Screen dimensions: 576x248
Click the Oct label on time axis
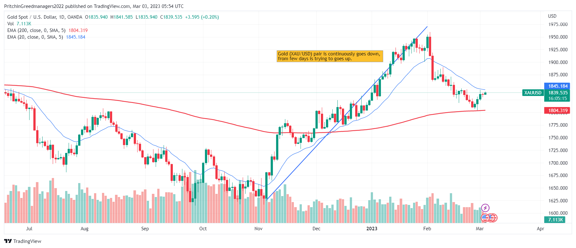203,229
